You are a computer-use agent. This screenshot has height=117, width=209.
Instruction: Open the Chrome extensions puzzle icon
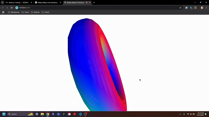[195, 8]
